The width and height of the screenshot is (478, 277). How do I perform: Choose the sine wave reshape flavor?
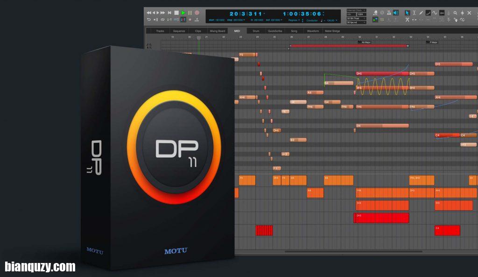[435, 13]
